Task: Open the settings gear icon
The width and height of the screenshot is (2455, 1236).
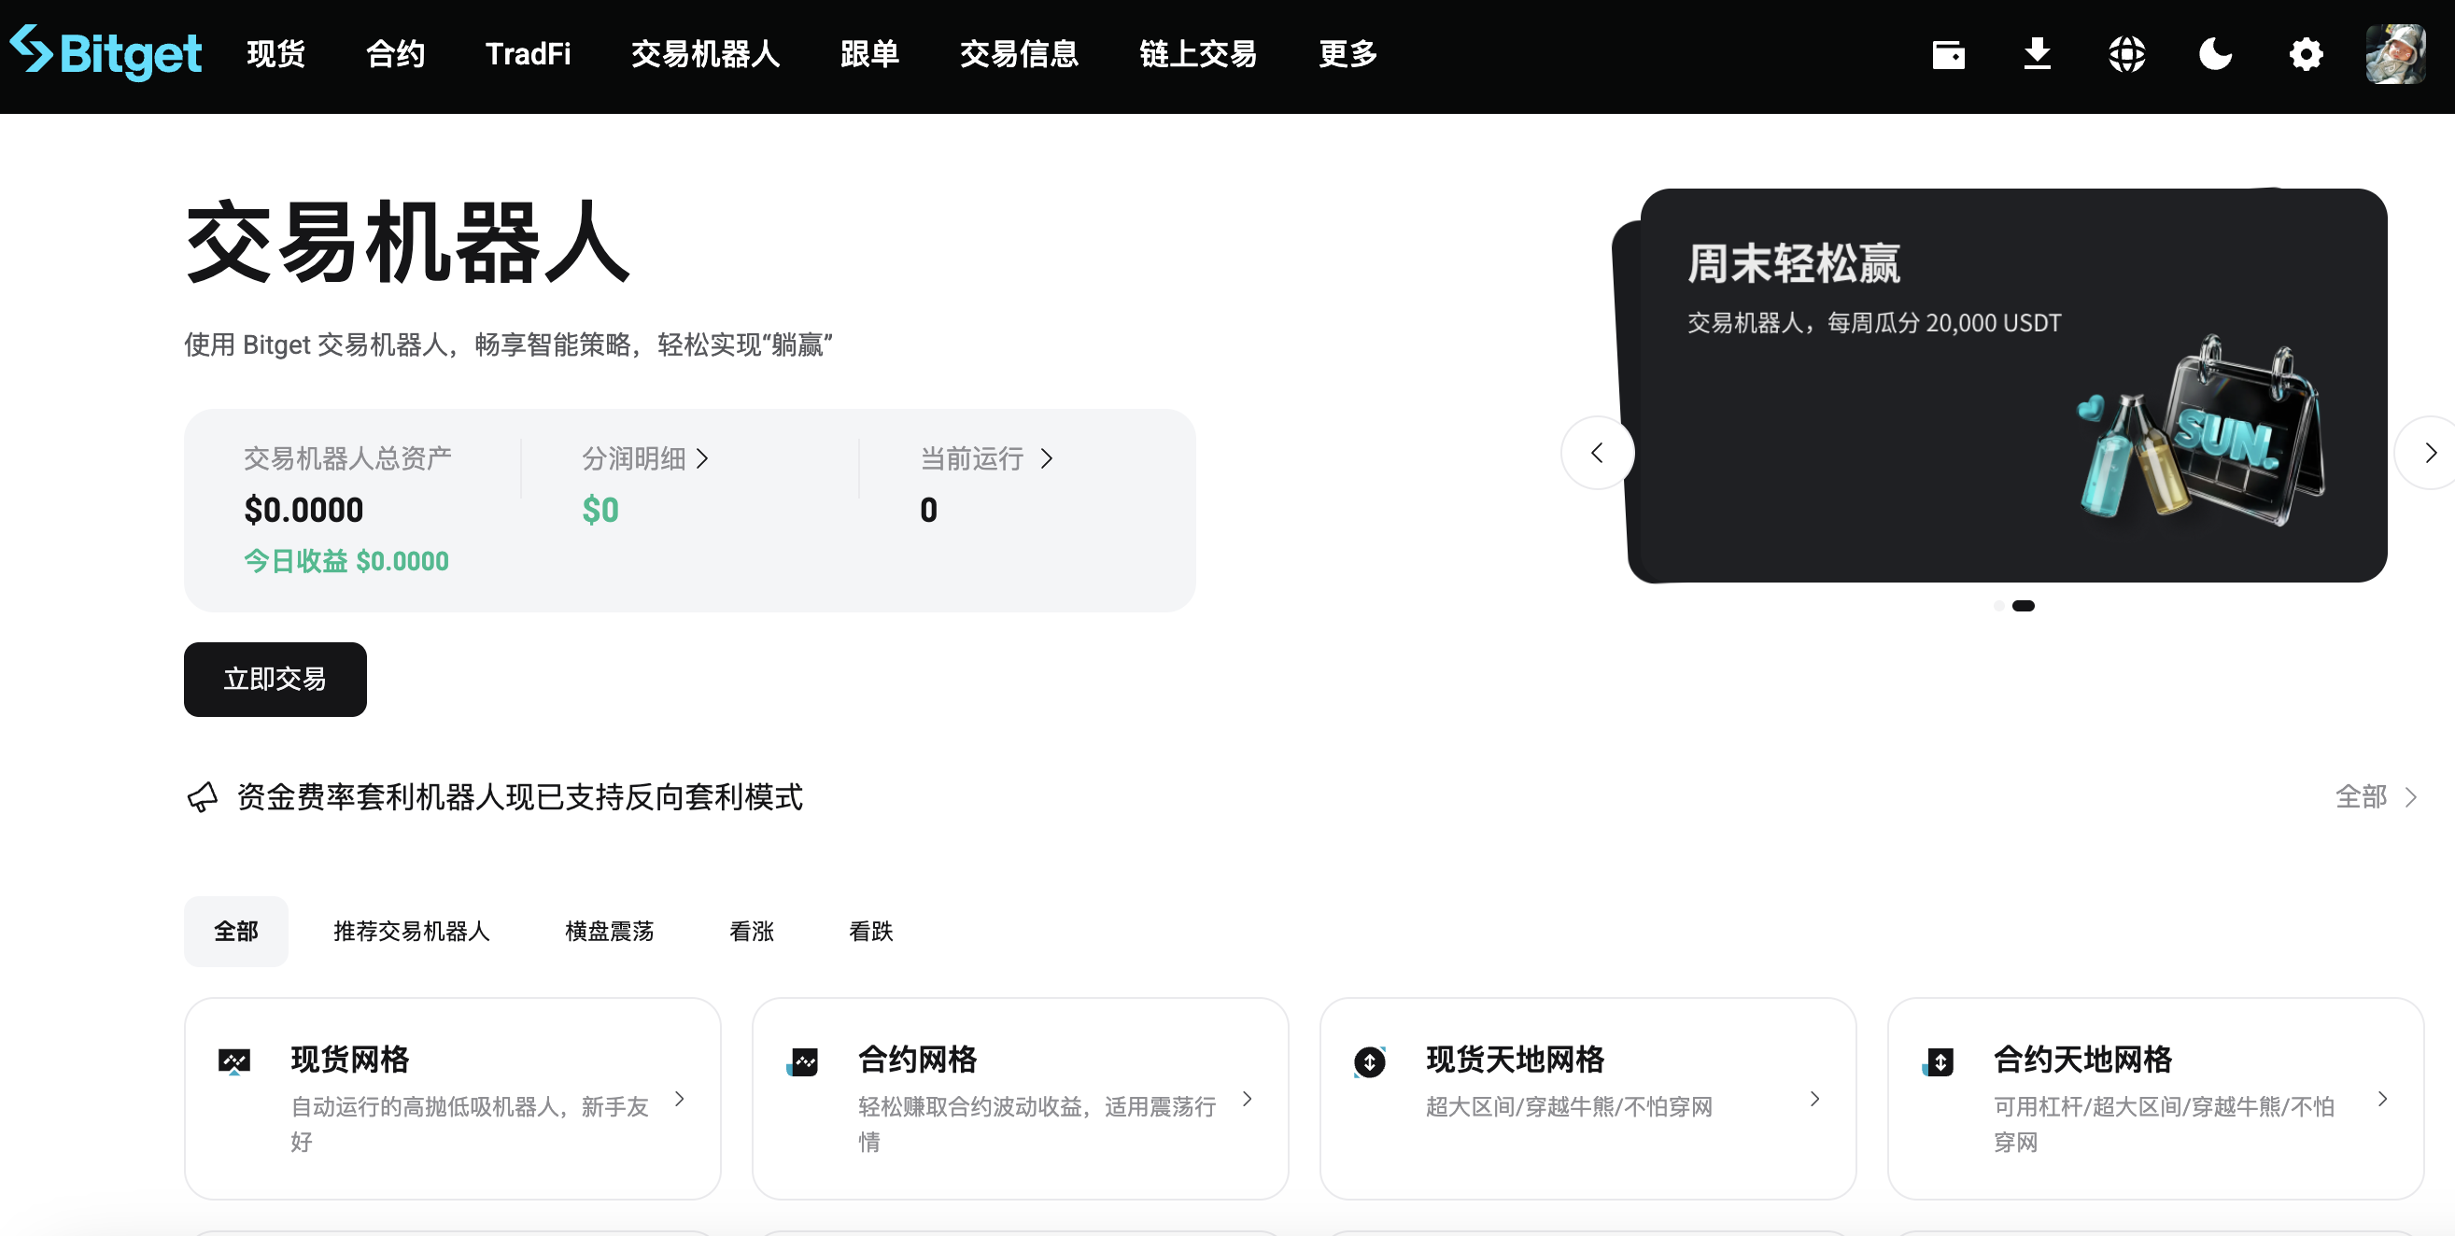Action: pos(2306,54)
